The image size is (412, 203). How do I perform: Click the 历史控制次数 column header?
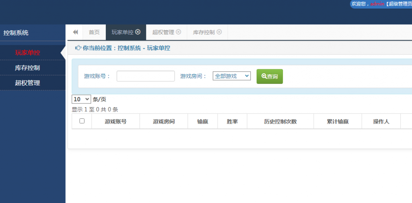pos(280,121)
